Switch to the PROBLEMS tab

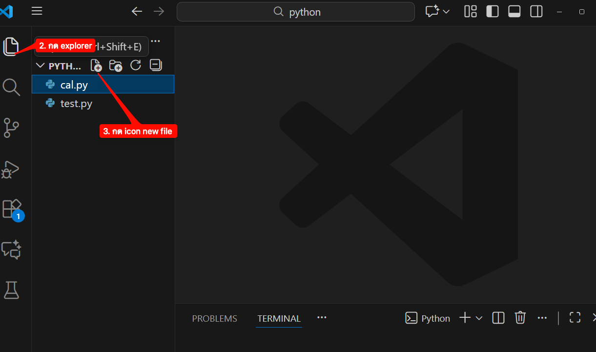214,318
